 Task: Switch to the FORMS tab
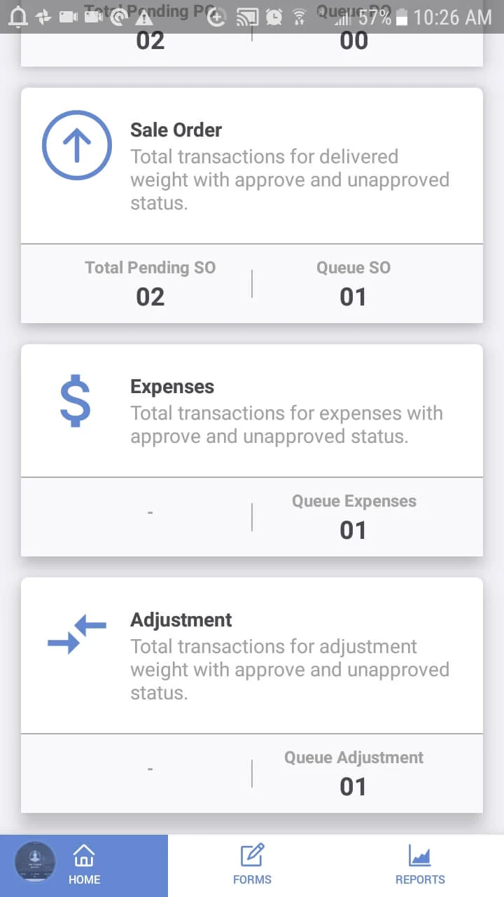click(252, 879)
